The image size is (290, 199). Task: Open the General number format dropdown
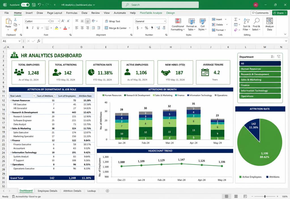click(x=165, y=21)
